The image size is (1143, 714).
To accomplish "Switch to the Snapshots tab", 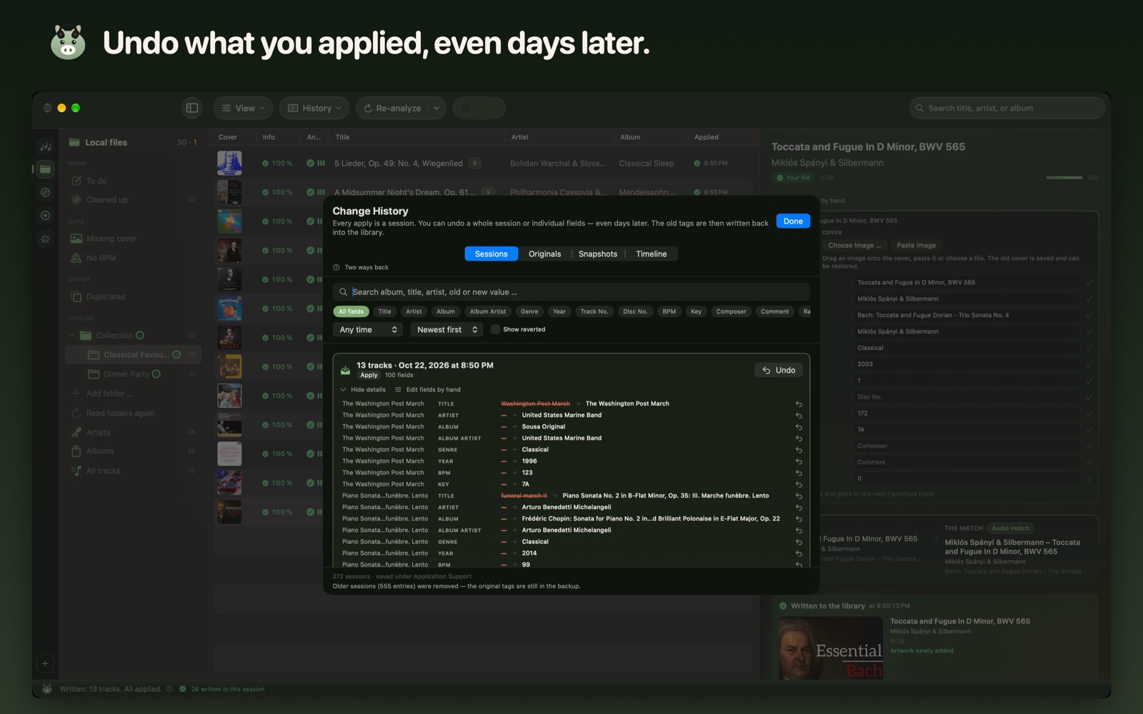I will pyautogui.click(x=598, y=253).
